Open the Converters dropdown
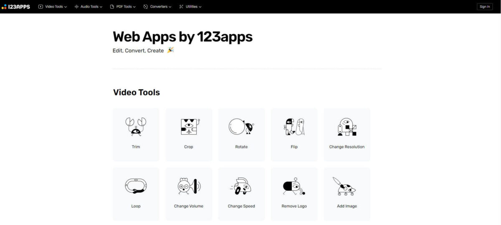501x225 pixels. (157, 7)
